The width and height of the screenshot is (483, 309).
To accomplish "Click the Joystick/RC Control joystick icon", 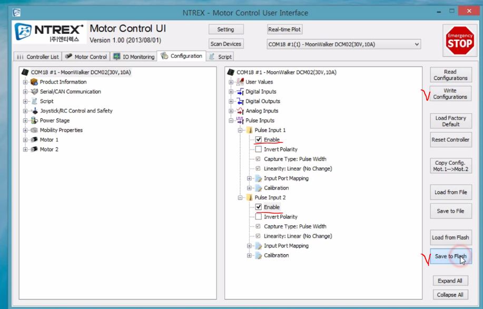I will tap(35, 111).
